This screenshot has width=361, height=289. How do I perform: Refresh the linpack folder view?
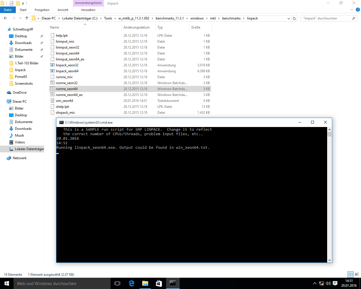tap(294, 18)
